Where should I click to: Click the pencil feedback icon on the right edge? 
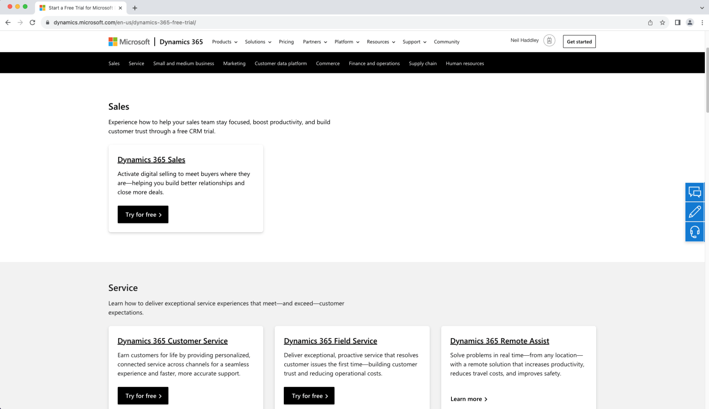click(x=695, y=212)
